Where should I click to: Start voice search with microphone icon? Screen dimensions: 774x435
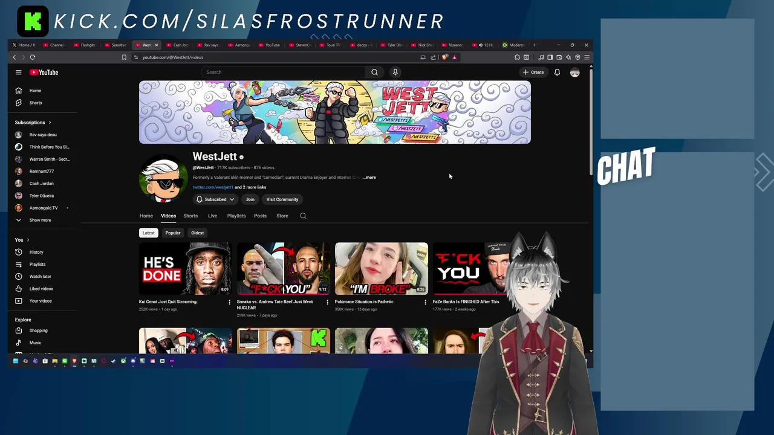point(395,72)
